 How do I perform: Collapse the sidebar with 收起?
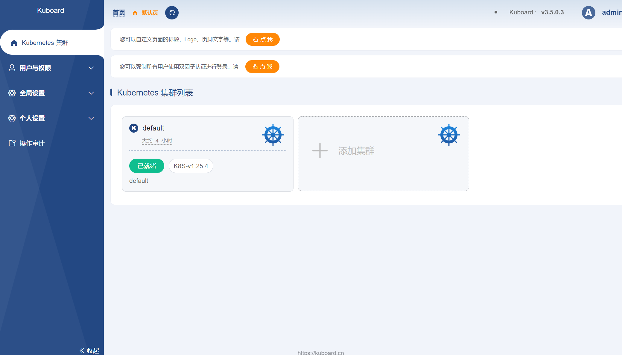(89, 350)
